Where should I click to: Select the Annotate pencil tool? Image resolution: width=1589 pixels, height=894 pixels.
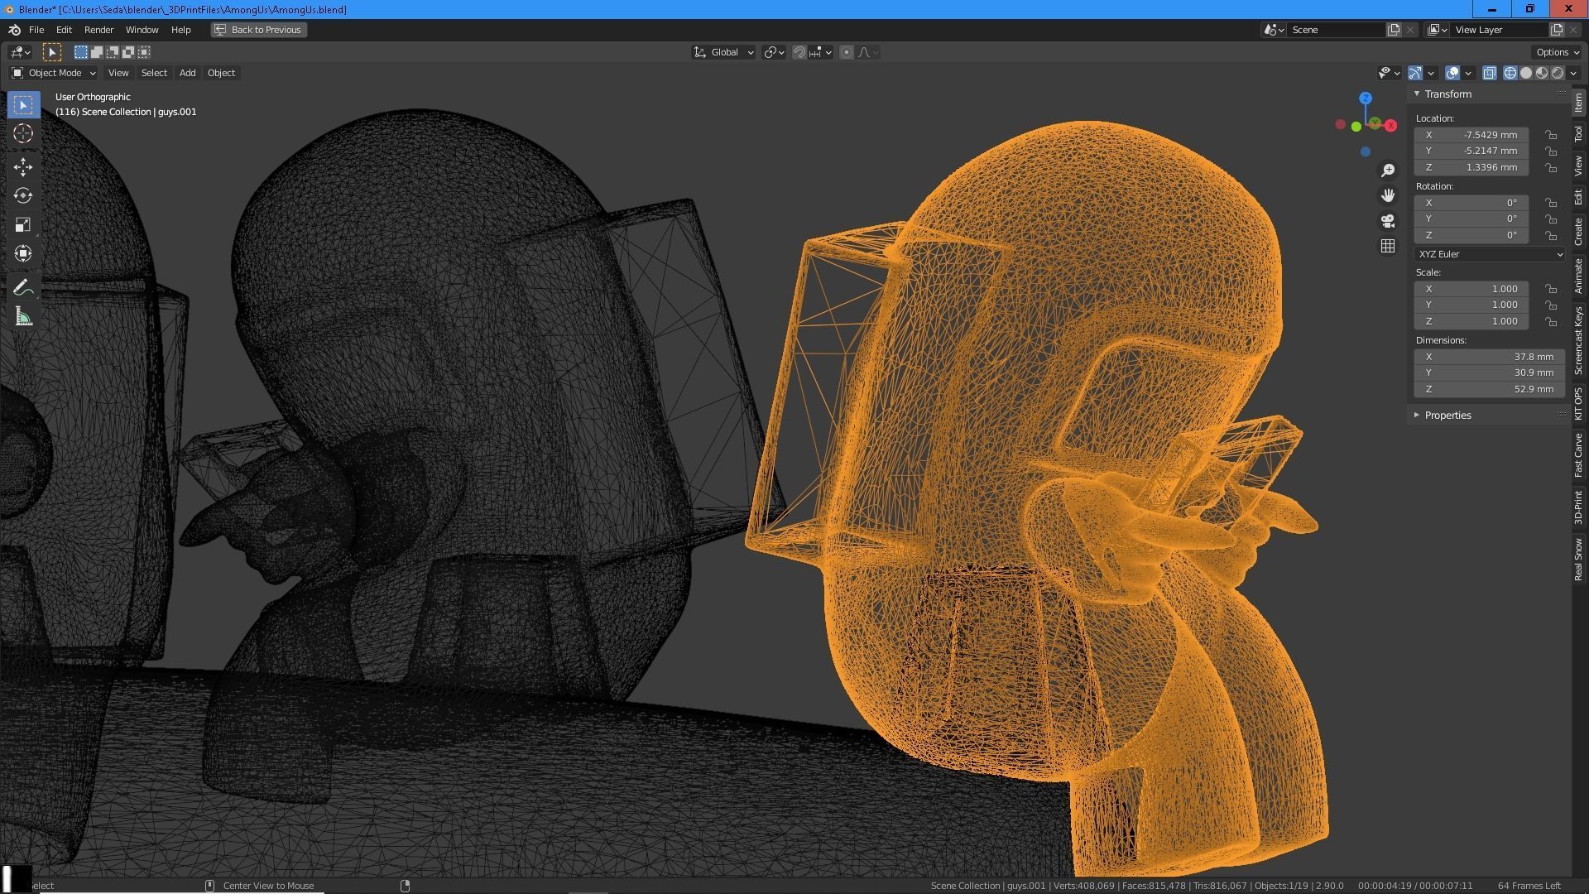click(23, 287)
